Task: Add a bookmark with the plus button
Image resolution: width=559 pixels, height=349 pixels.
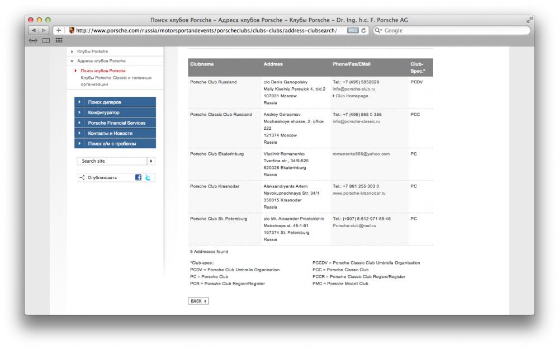Action: [59, 30]
